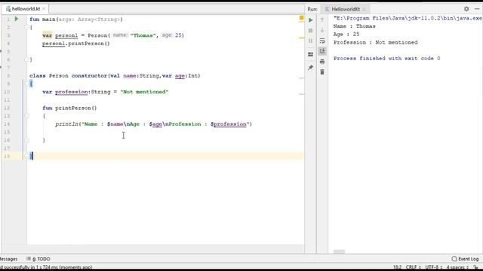Click line number 12 in the gutter
483x271 pixels.
(7, 108)
